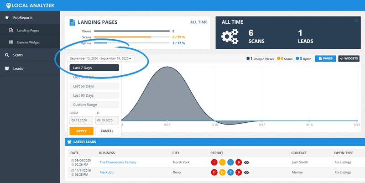View report via Cheesecake Factory eye icon

coord(247,162)
